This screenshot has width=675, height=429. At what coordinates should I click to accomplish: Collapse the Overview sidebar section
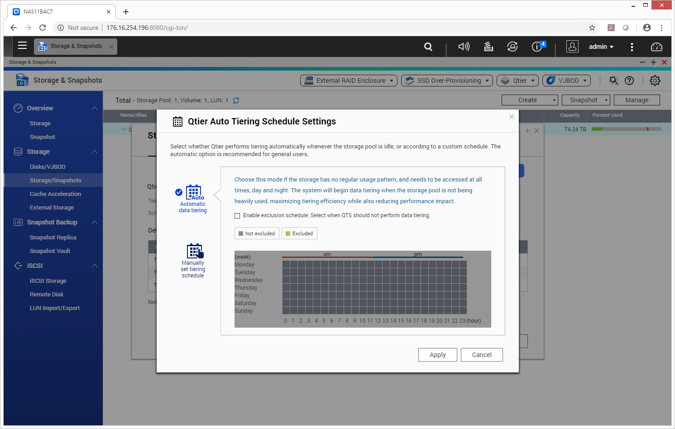point(95,108)
